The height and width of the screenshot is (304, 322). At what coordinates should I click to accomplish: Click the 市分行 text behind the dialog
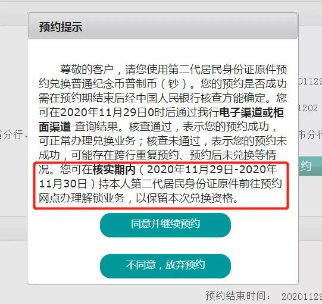pos(310,135)
